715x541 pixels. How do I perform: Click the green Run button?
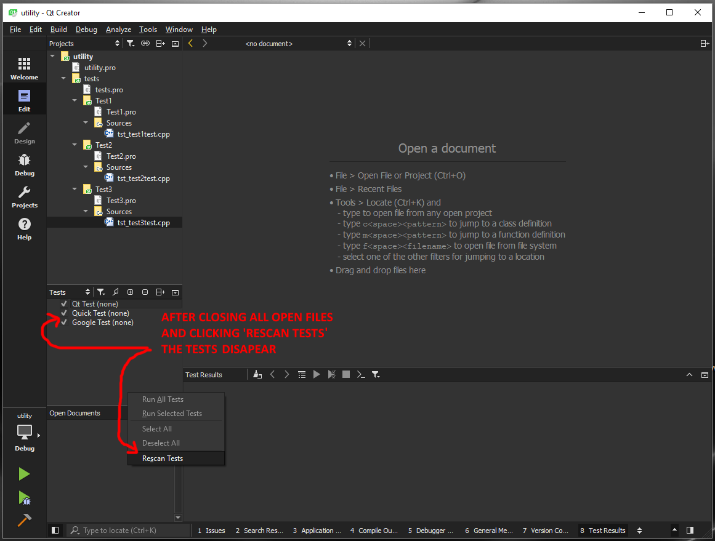click(24, 474)
